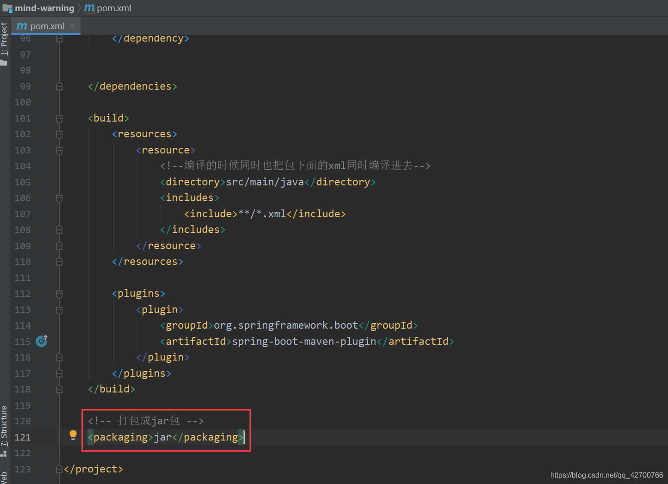Viewport: 668px width, 484px height.
Task: Close the pom.xml editor tab
Action: pos(73,26)
